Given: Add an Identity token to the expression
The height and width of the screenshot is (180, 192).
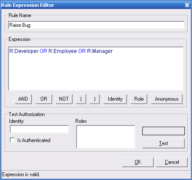Looking at the screenshot, I should pos(115,99).
